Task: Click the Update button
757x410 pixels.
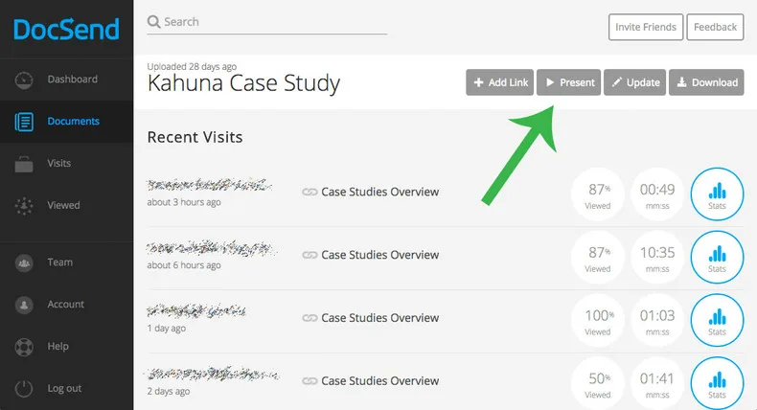Action: click(635, 82)
